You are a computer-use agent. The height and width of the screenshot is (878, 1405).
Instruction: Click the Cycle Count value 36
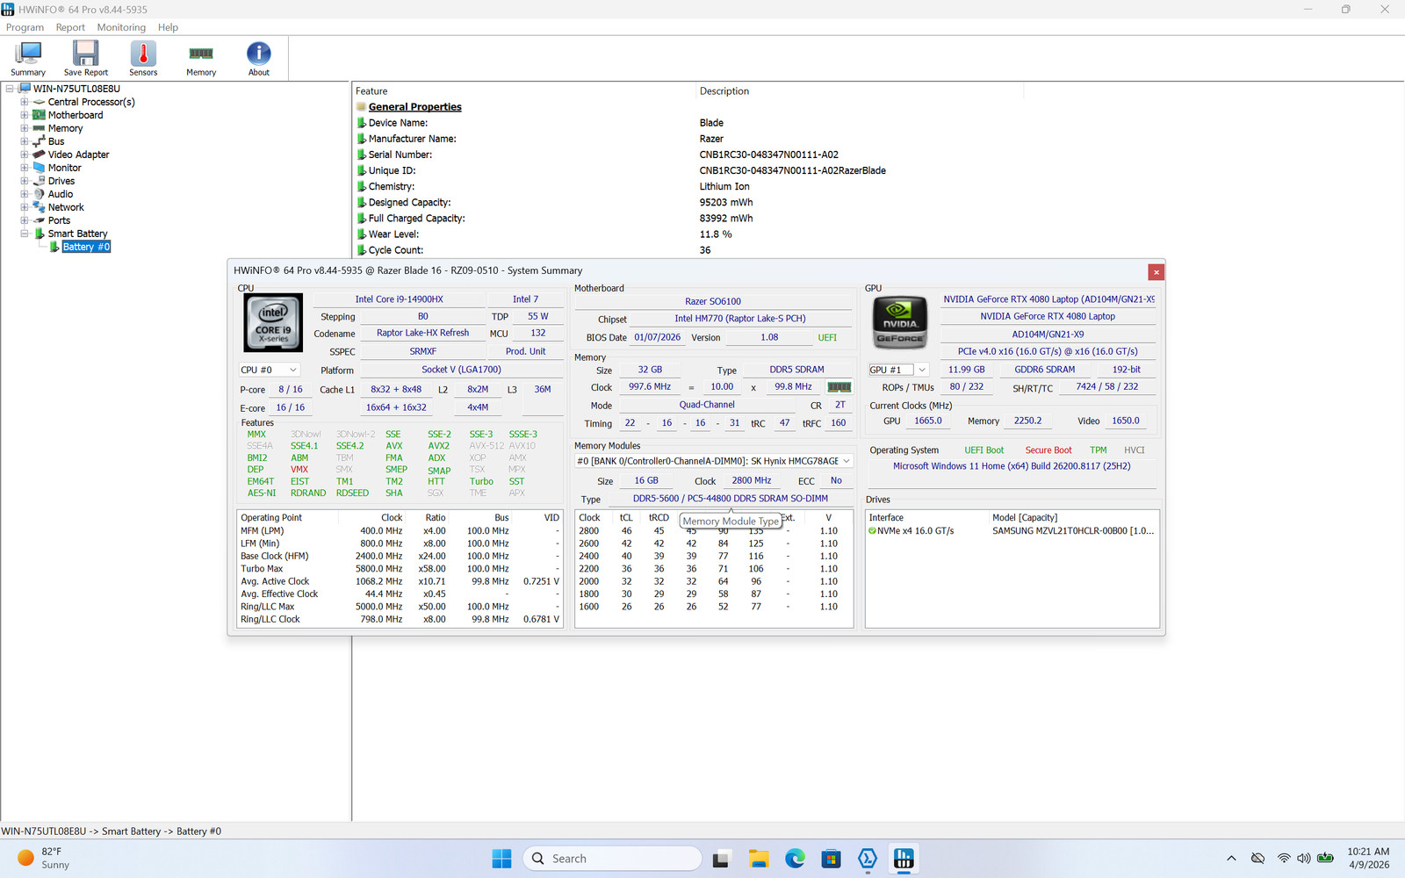(x=705, y=250)
